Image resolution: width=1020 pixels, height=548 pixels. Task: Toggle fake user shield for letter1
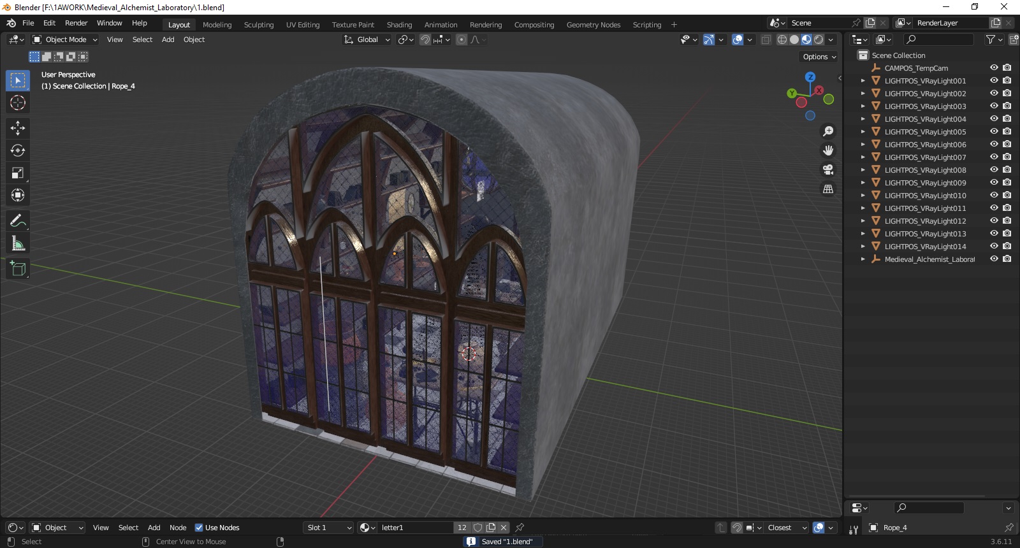coord(478,528)
